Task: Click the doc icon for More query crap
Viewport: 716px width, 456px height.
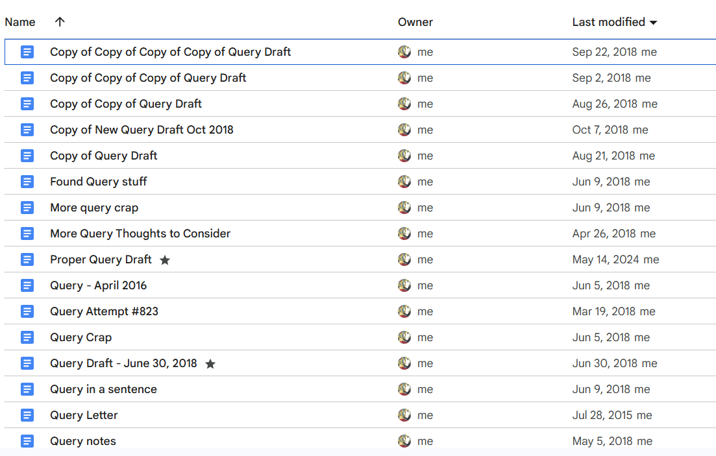Action: tap(27, 208)
